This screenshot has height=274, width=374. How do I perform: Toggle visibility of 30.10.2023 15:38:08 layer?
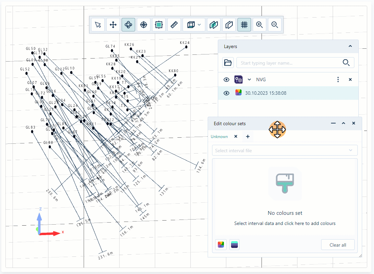[x=227, y=93]
